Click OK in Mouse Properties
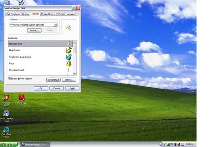This screenshot has height=147, width=221. tap(41, 88)
